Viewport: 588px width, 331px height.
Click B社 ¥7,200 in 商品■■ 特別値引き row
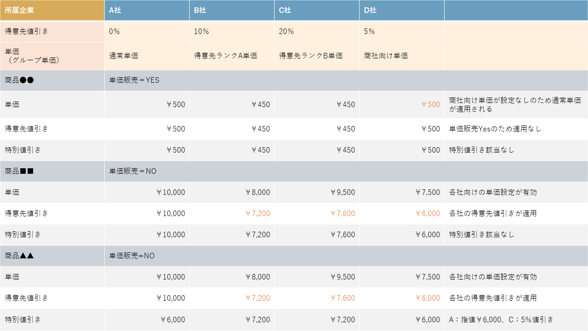[258, 234]
